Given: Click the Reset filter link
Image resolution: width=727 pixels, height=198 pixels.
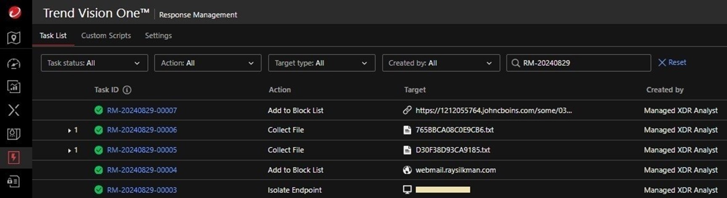Looking at the screenshot, I should point(672,63).
